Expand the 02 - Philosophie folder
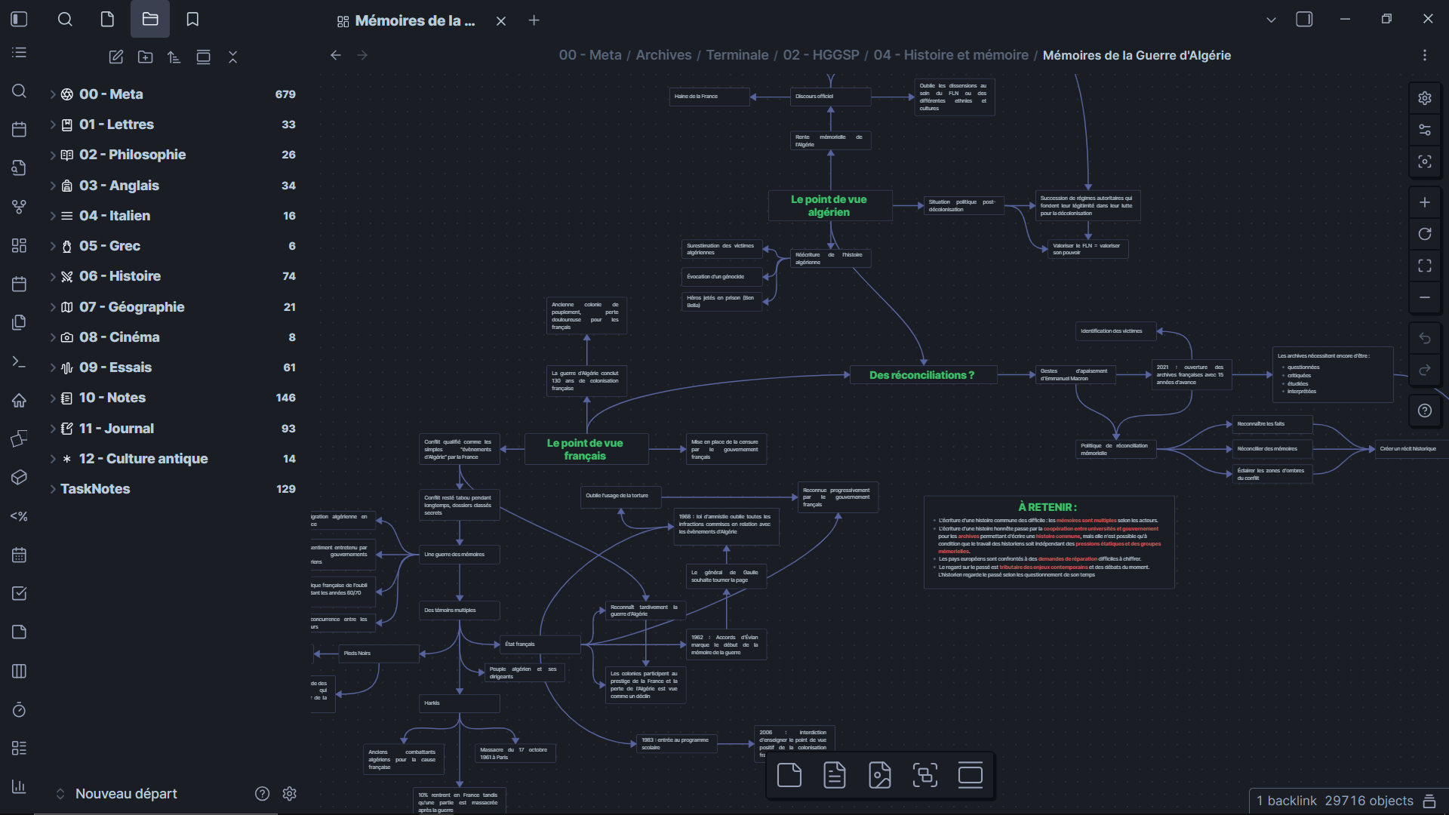Image resolution: width=1449 pixels, height=815 pixels. point(53,155)
